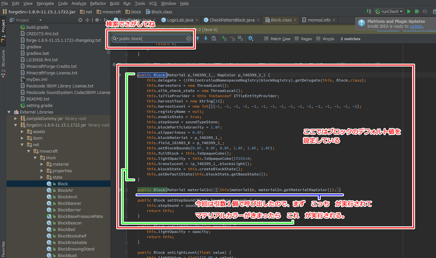Expand material package node

pyautogui.click(x=42, y=164)
